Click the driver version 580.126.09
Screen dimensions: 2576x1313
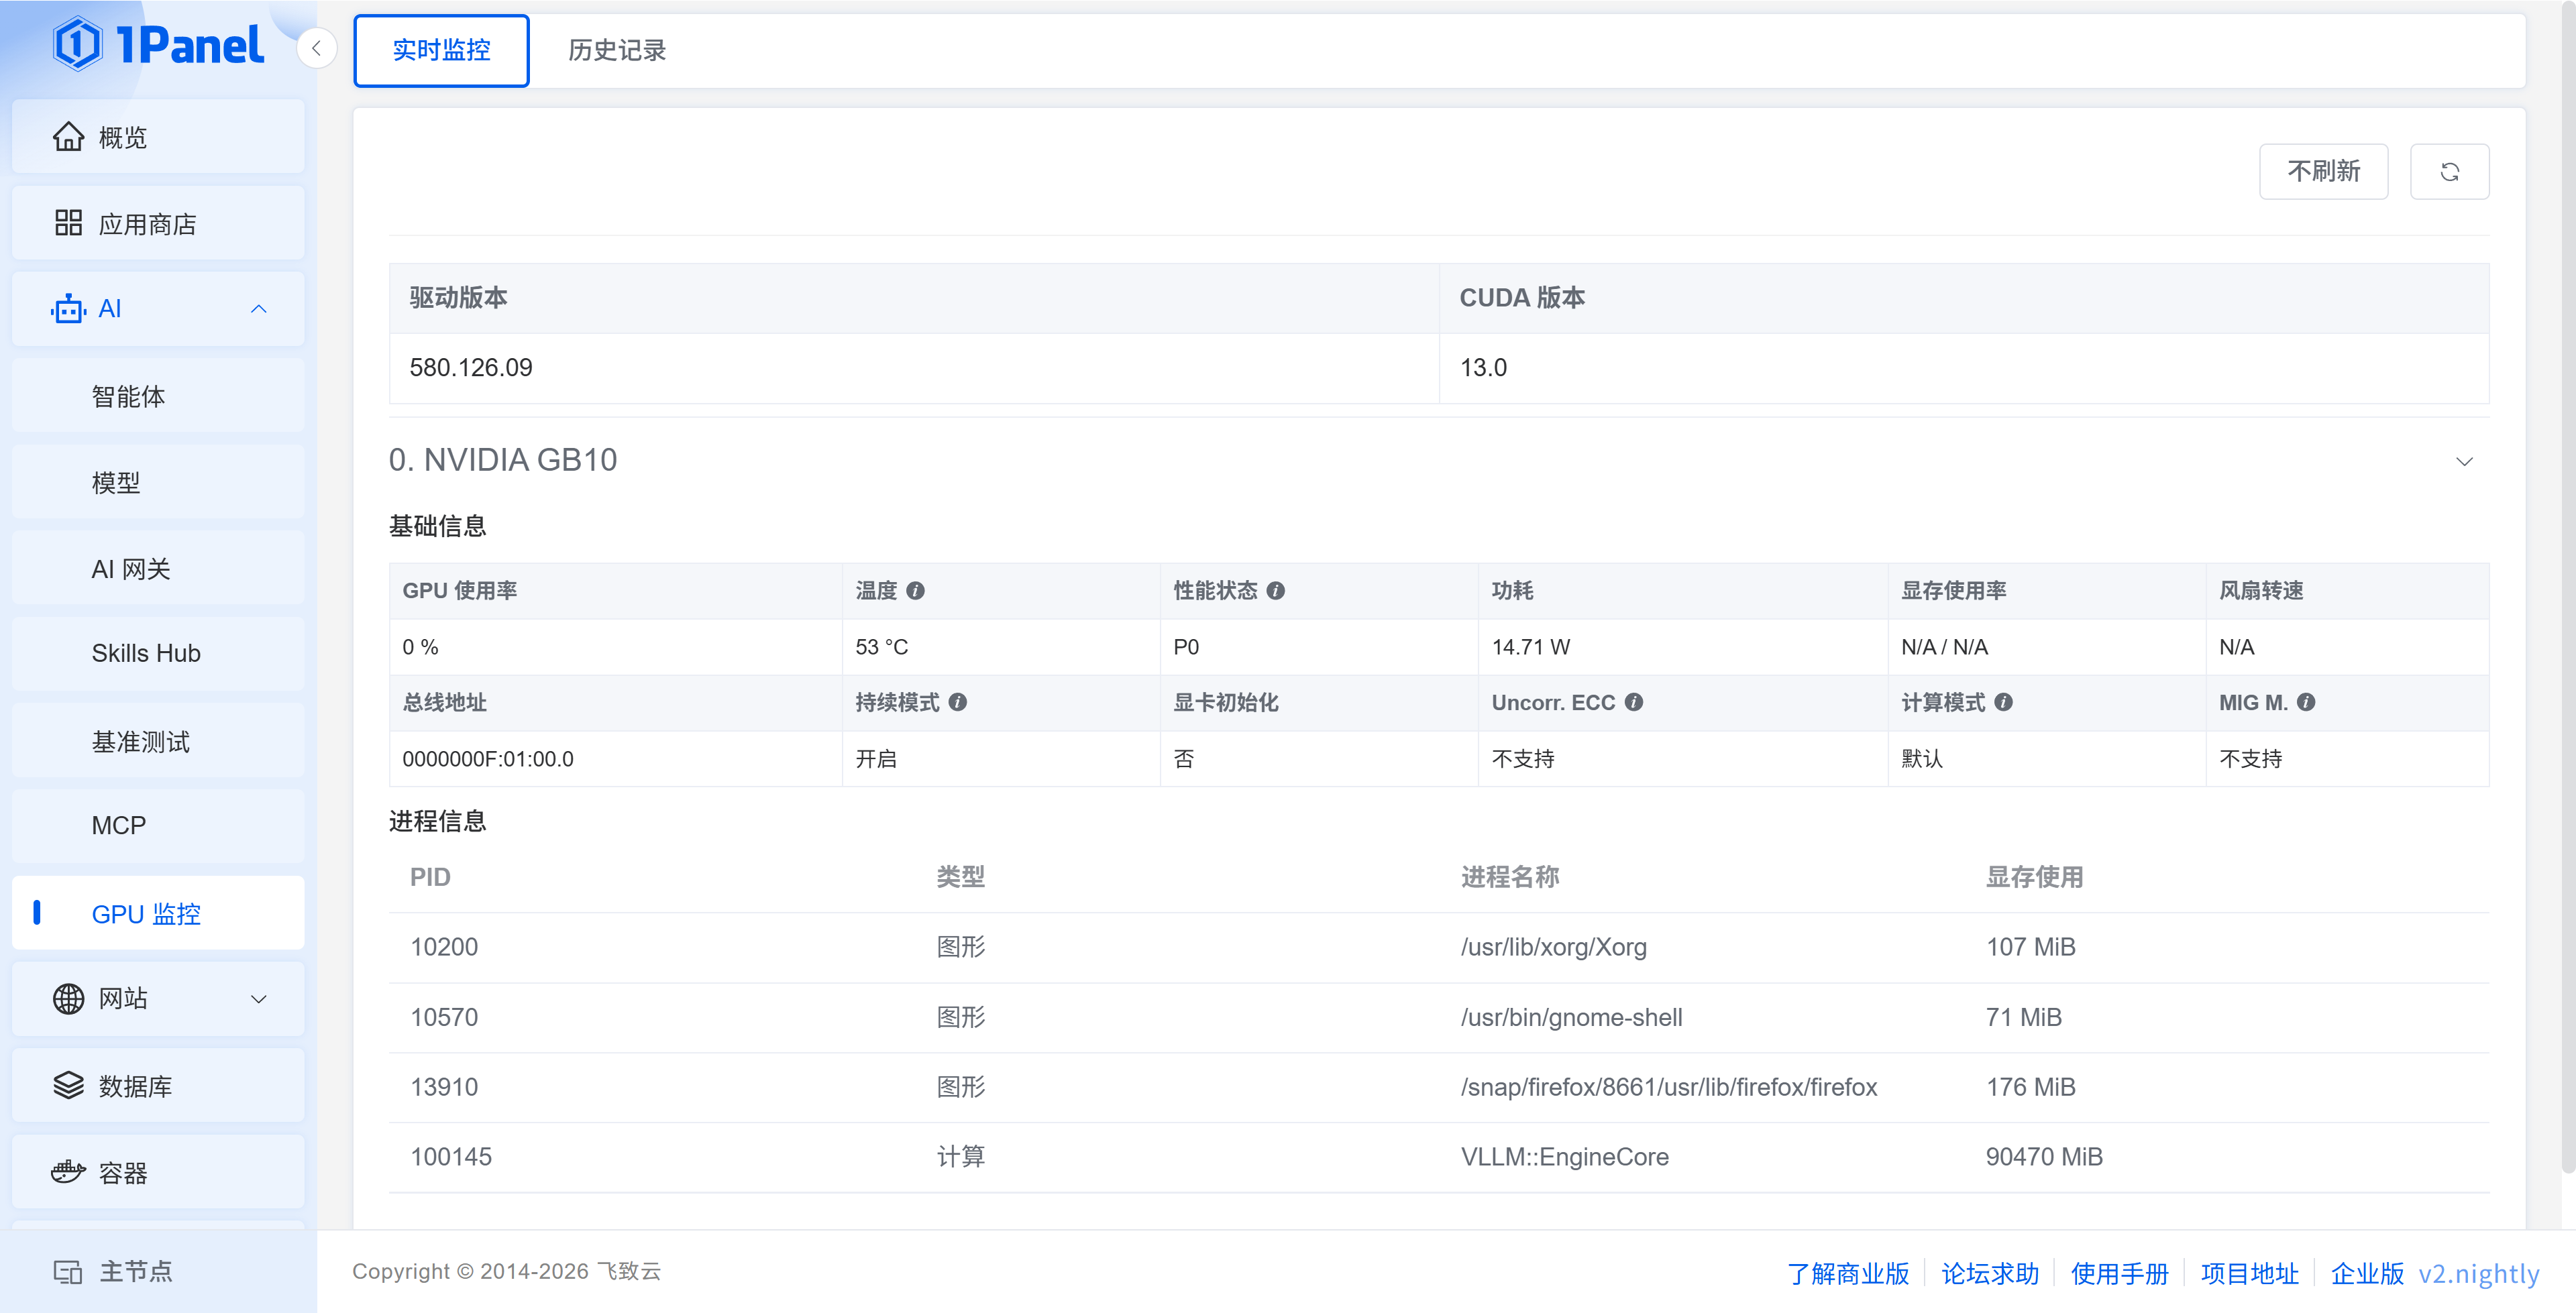pos(471,368)
